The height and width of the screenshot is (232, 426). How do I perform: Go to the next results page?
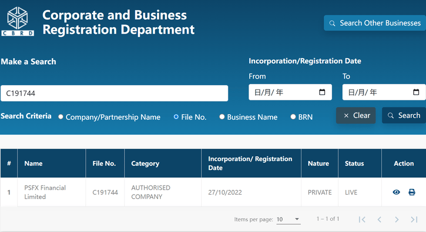pyautogui.click(x=397, y=220)
